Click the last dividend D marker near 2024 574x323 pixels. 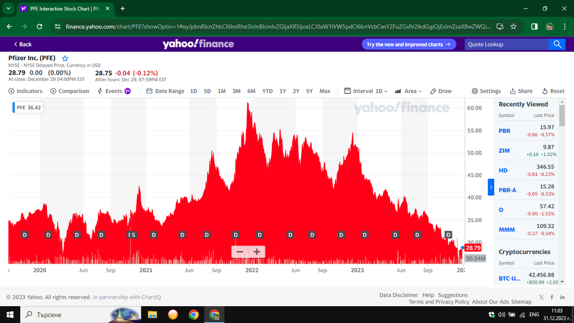448,234
